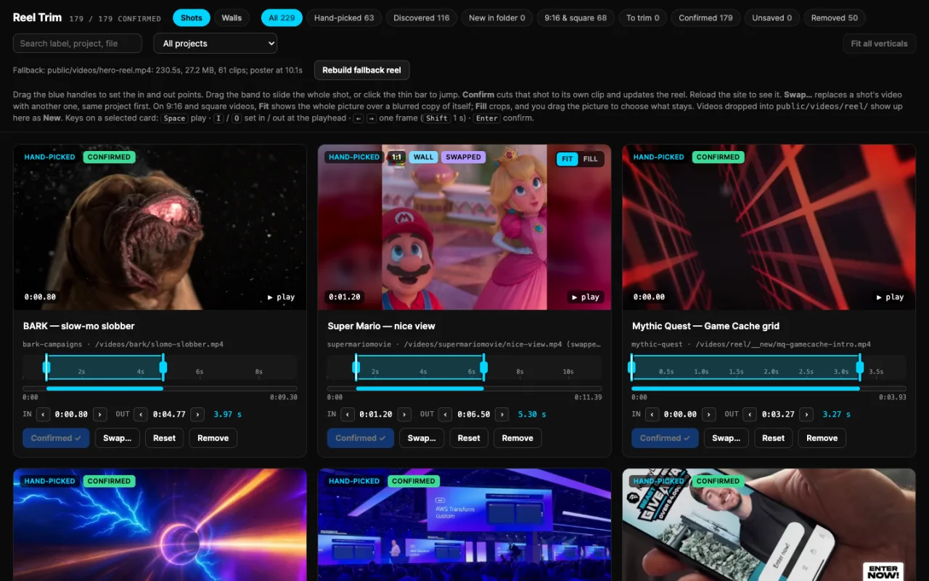Viewport: 929px width, 581px height.
Task: Play the BARK slow-mo slobber clip
Action: (x=281, y=297)
